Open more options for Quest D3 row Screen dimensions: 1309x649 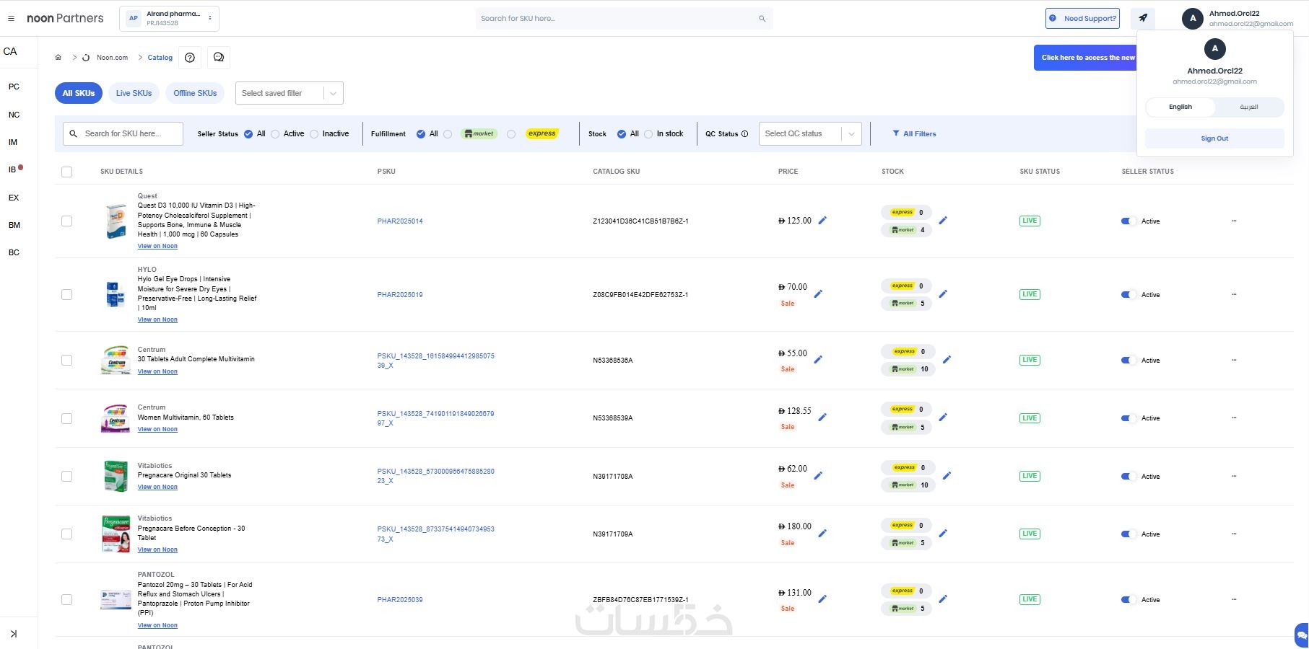[1234, 221]
